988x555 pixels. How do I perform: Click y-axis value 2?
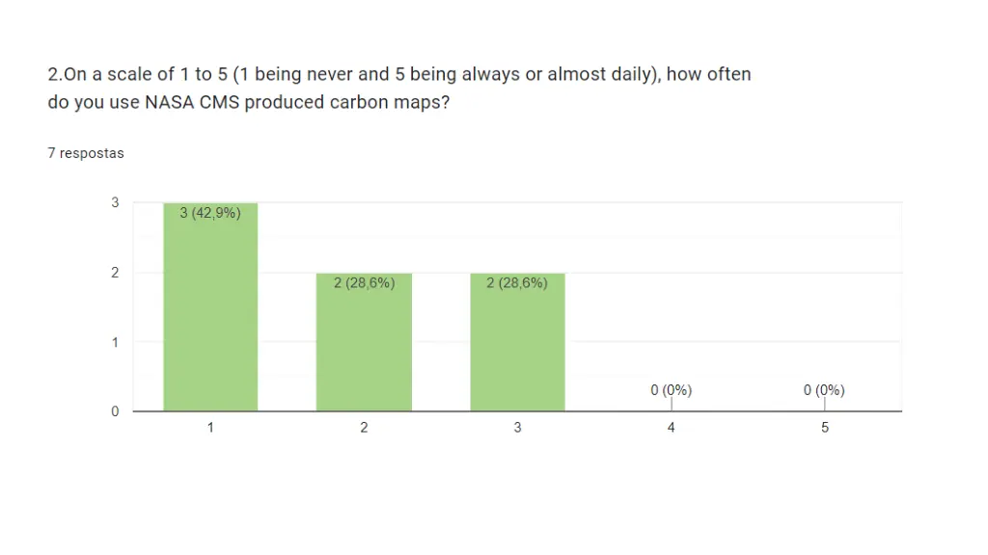point(115,273)
